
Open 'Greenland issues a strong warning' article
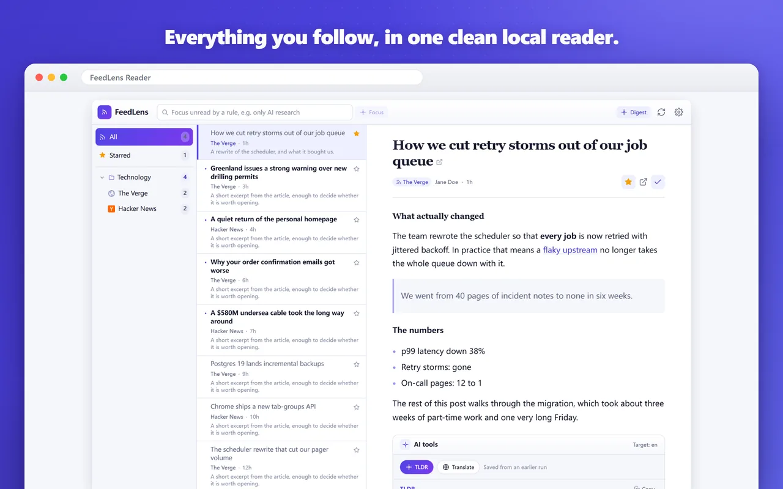[281, 186]
